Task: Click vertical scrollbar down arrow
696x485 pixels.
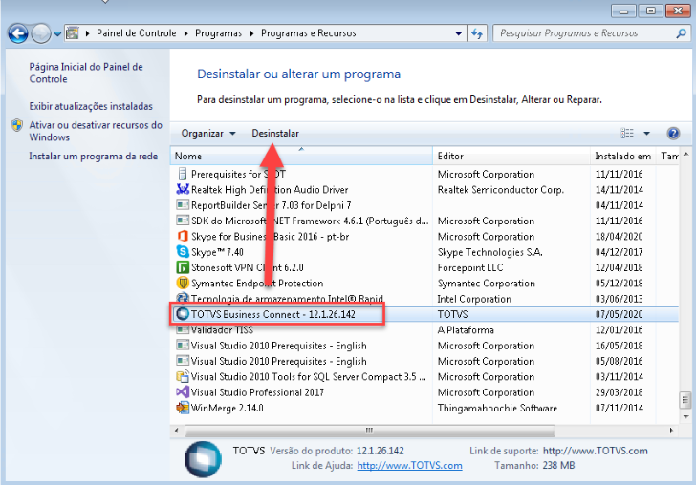Action: click(x=685, y=416)
